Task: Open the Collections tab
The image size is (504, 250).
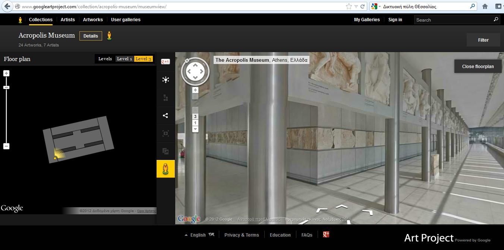Action: [x=41, y=20]
